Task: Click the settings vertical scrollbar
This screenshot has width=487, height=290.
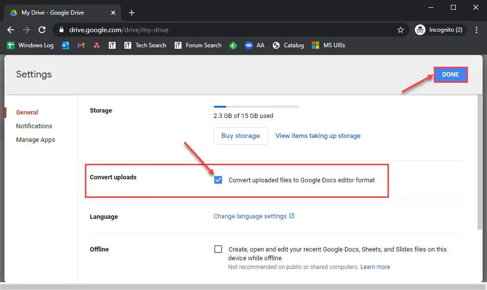Action: (x=480, y=162)
